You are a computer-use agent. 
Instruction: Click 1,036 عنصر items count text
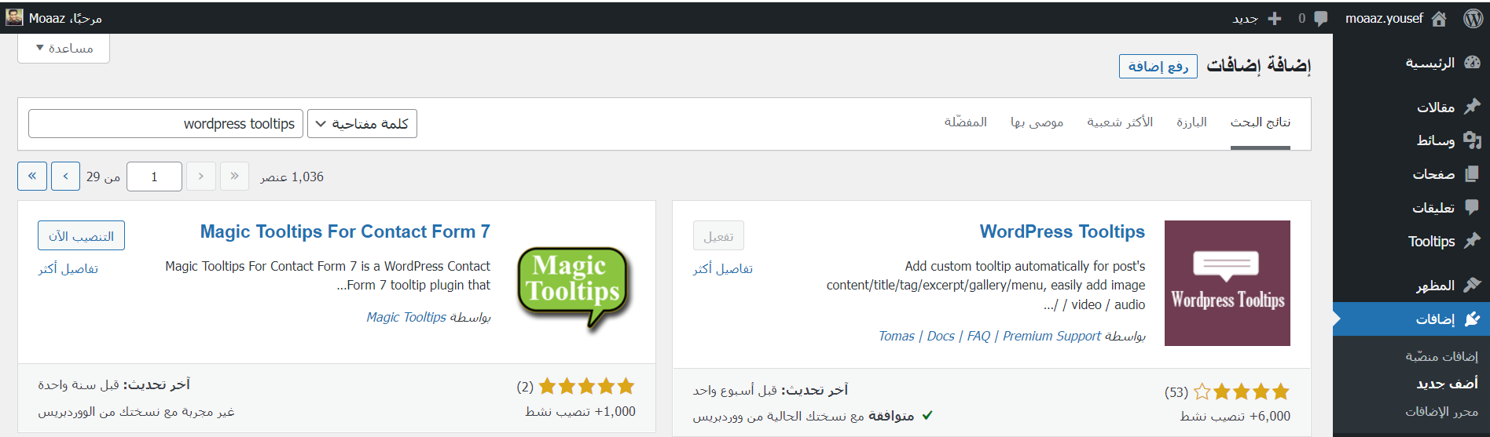292,177
